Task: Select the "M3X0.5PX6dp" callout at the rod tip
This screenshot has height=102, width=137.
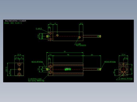Action: click(110, 62)
